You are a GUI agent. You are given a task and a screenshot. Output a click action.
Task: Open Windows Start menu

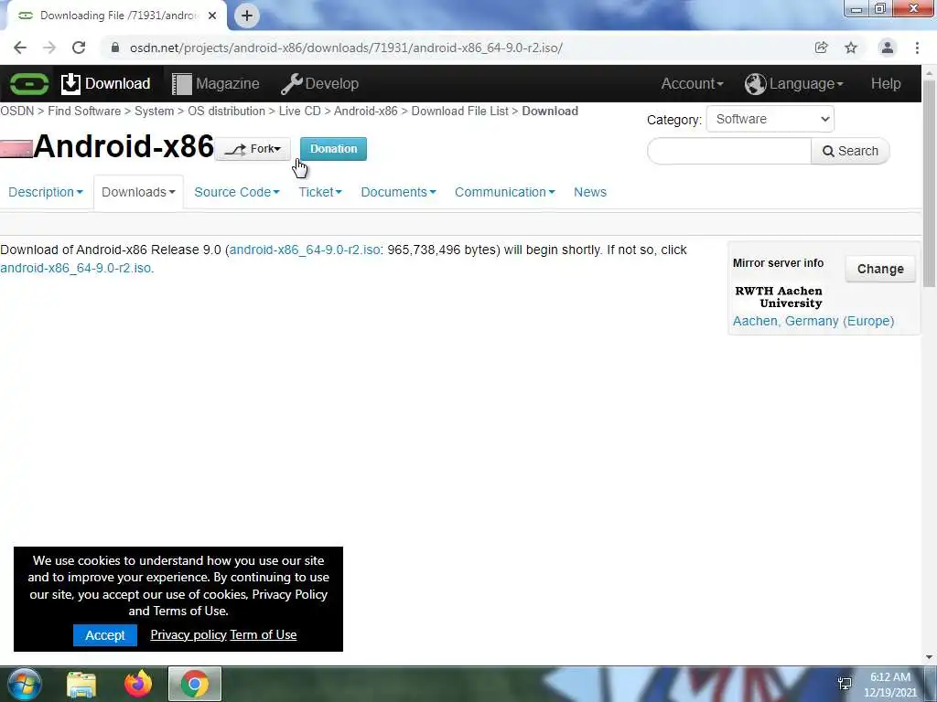pyautogui.click(x=25, y=684)
